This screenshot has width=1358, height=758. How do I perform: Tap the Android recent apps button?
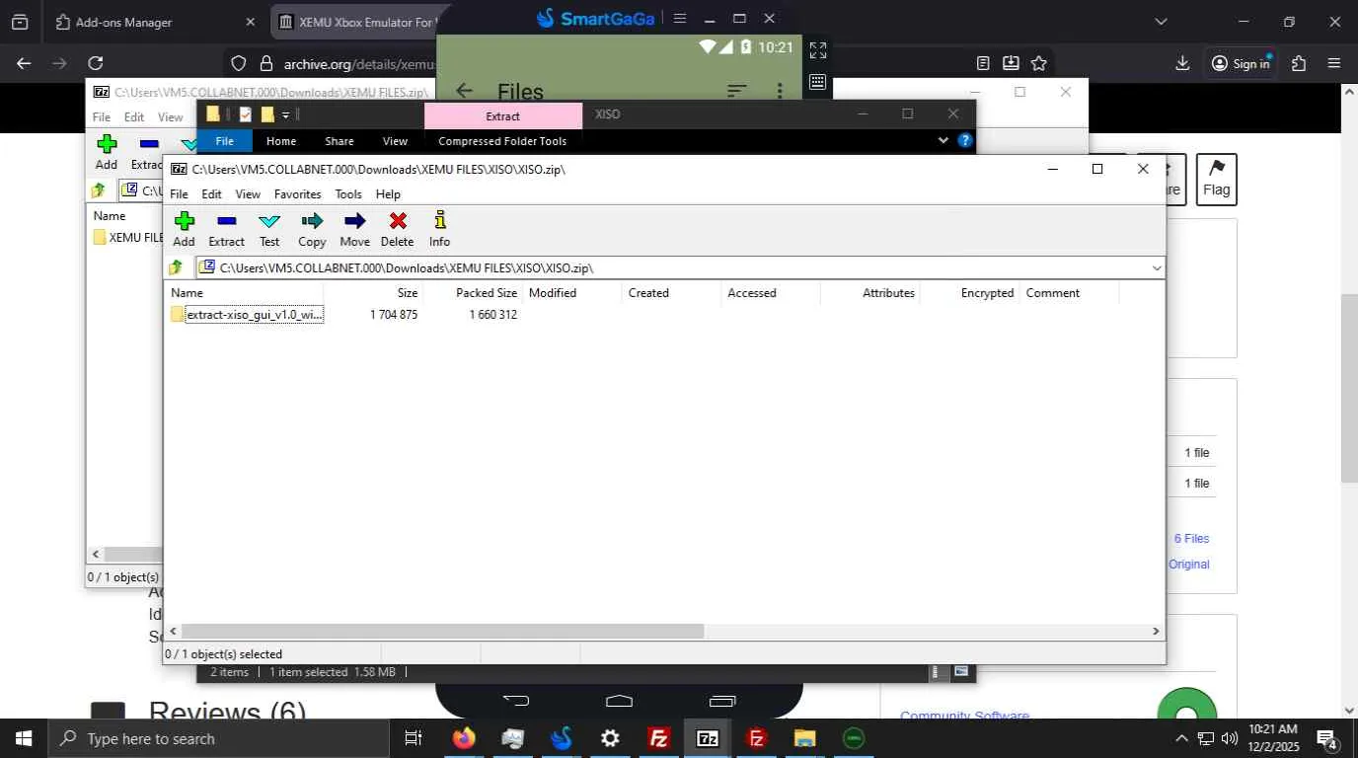(x=722, y=701)
